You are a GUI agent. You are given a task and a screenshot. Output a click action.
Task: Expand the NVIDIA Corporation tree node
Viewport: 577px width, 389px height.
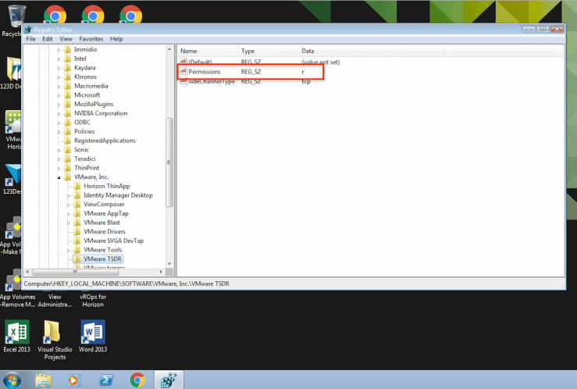(x=59, y=113)
